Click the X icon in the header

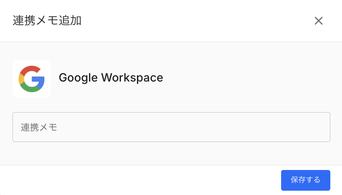point(319,21)
